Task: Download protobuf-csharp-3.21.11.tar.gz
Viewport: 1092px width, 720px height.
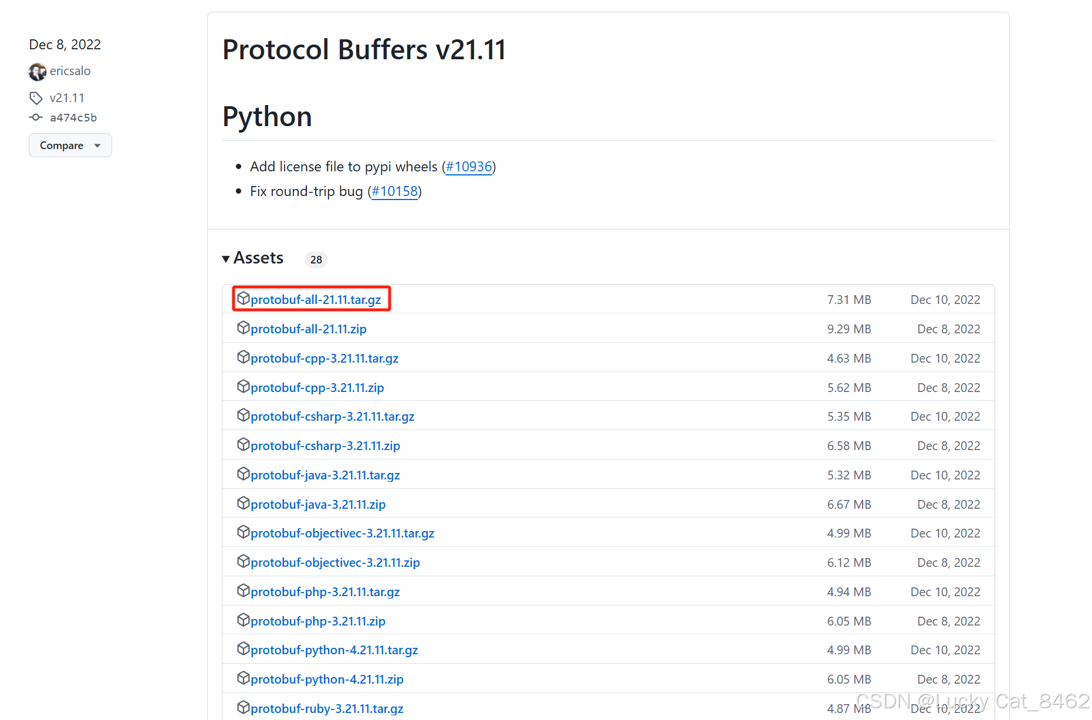Action: point(333,417)
